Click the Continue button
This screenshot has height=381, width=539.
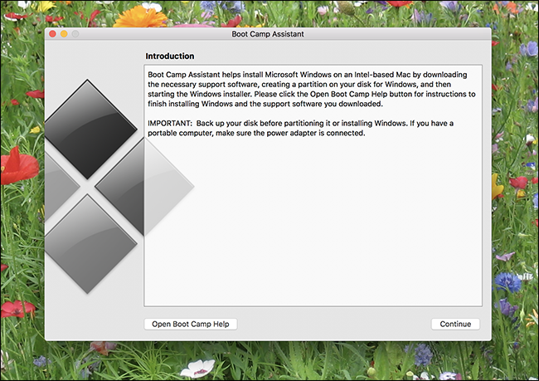pyautogui.click(x=455, y=324)
